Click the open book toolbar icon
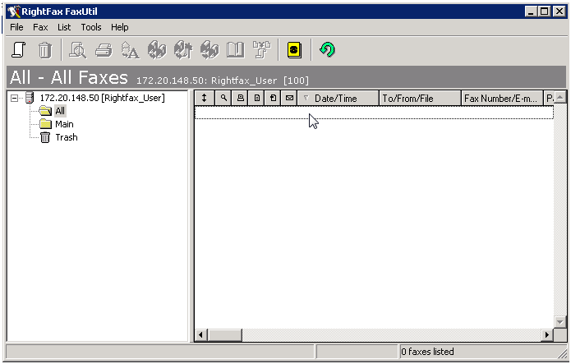 tap(236, 50)
